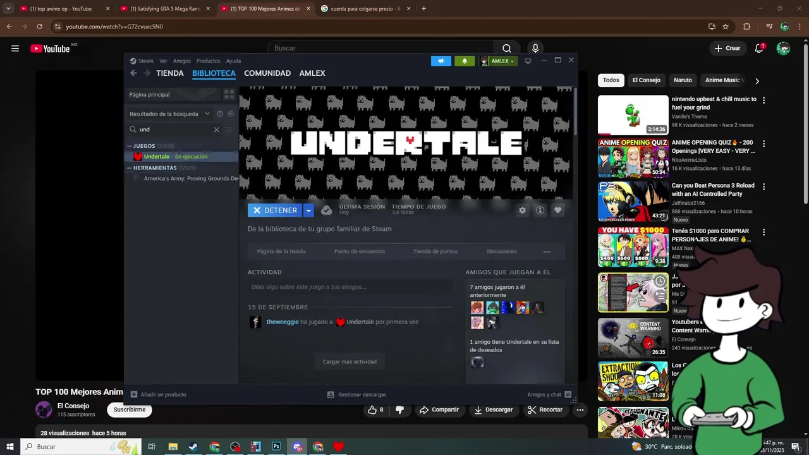Screen dimensions: 809x455
Task: Click Suscribirme button on YouTube
Action: (x=130, y=409)
